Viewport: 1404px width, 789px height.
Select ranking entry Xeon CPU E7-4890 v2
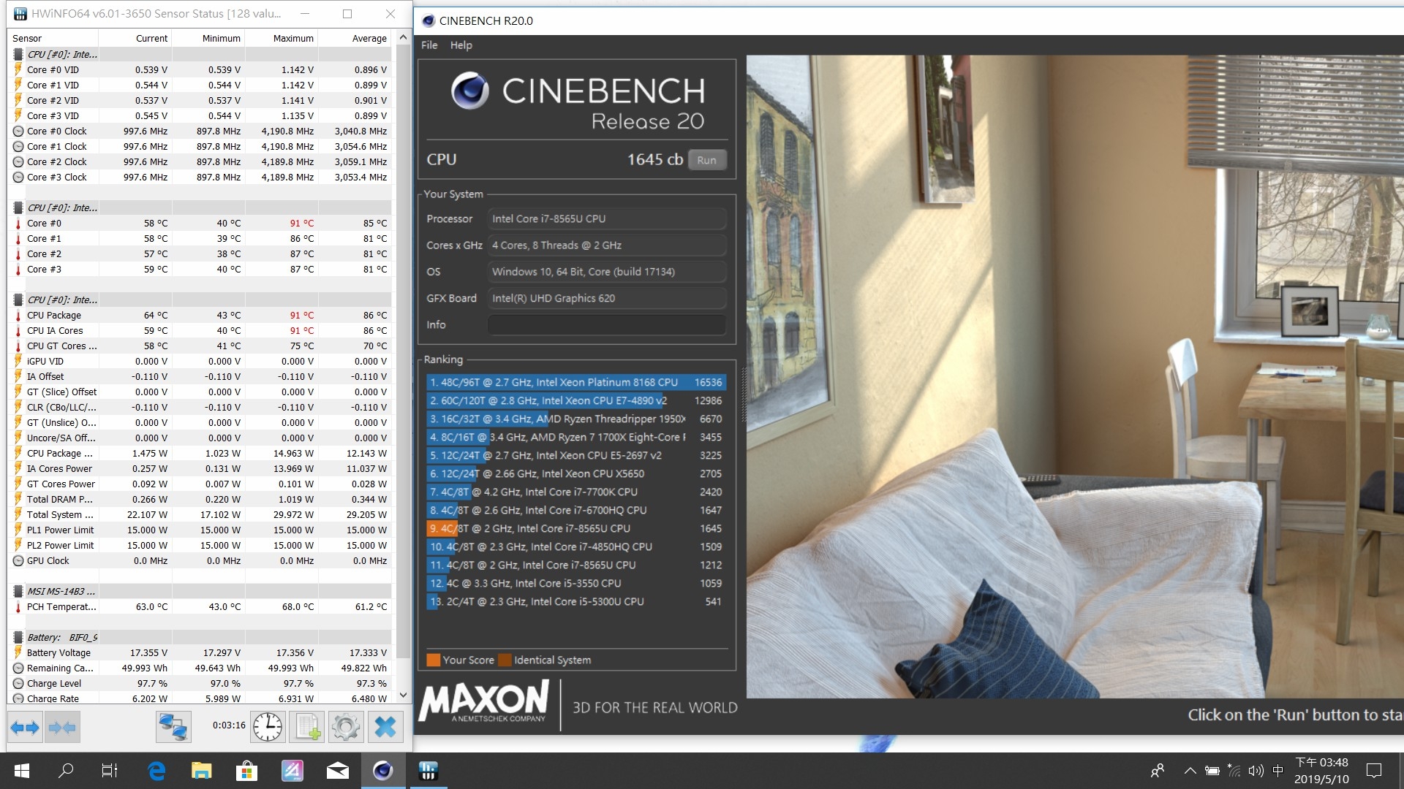[576, 400]
